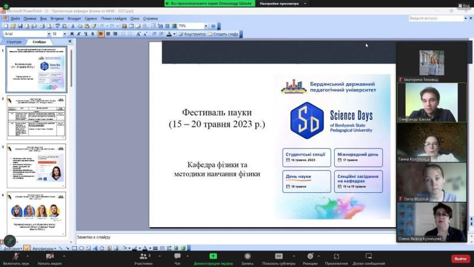Expand the font color dropdown arrow

(174, 34)
